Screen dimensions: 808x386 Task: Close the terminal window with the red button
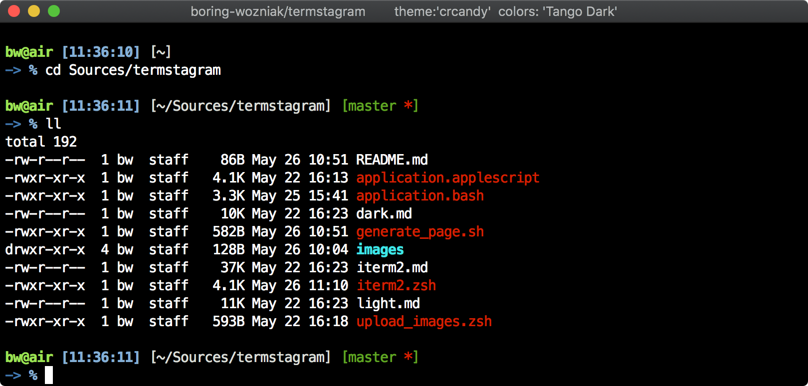(x=14, y=11)
